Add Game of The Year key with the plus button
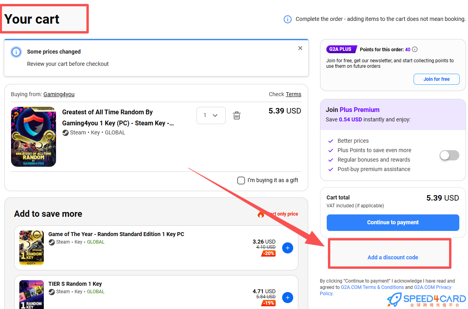Screen dimensions: 468x309 point(287,248)
